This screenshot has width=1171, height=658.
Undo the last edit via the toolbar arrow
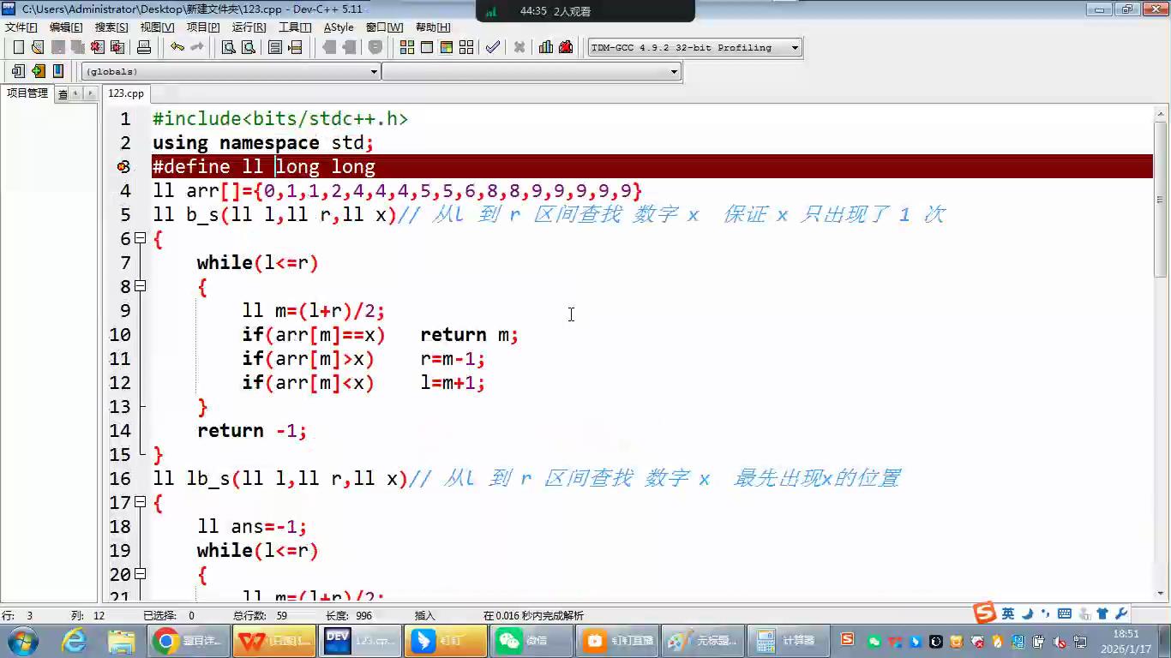[x=177, y=47]
